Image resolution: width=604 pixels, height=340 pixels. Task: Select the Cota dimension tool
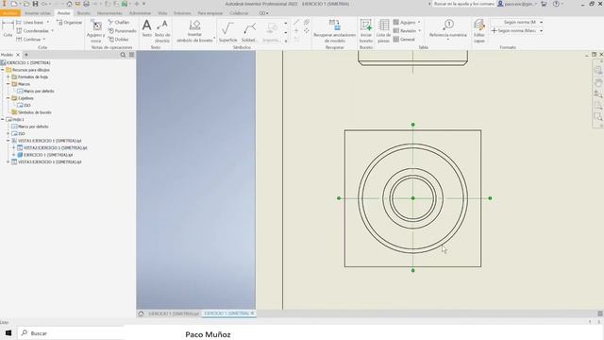coord(8,29)
